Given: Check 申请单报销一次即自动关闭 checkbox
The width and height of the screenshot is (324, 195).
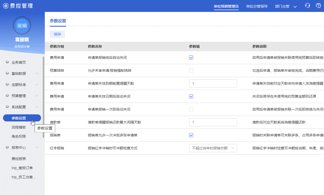Looking at the screenshot, I should pos(191,109).
